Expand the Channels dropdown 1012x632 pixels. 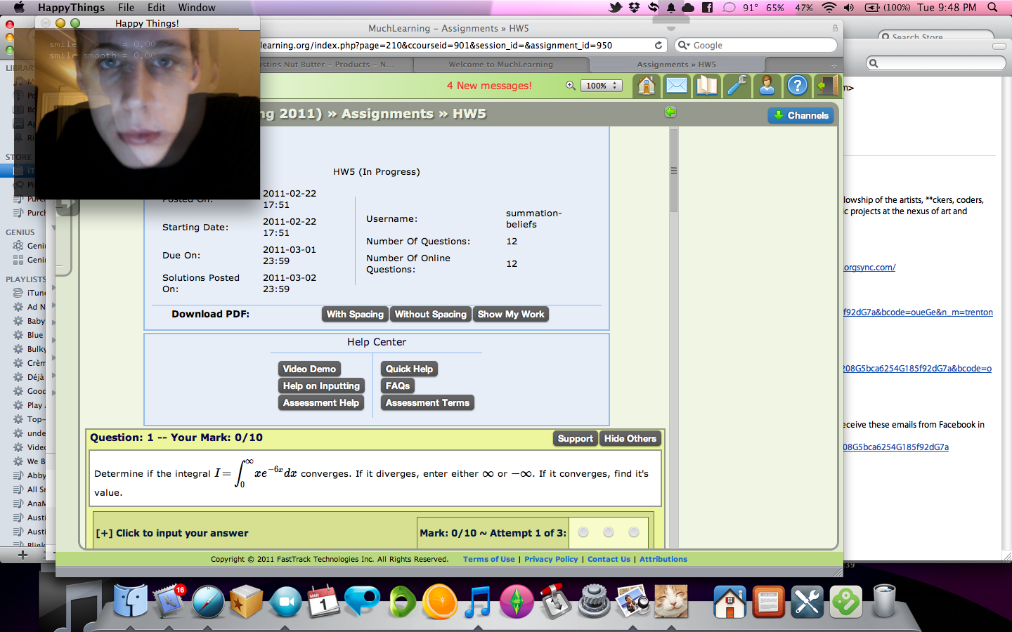(x=800, y=116)
